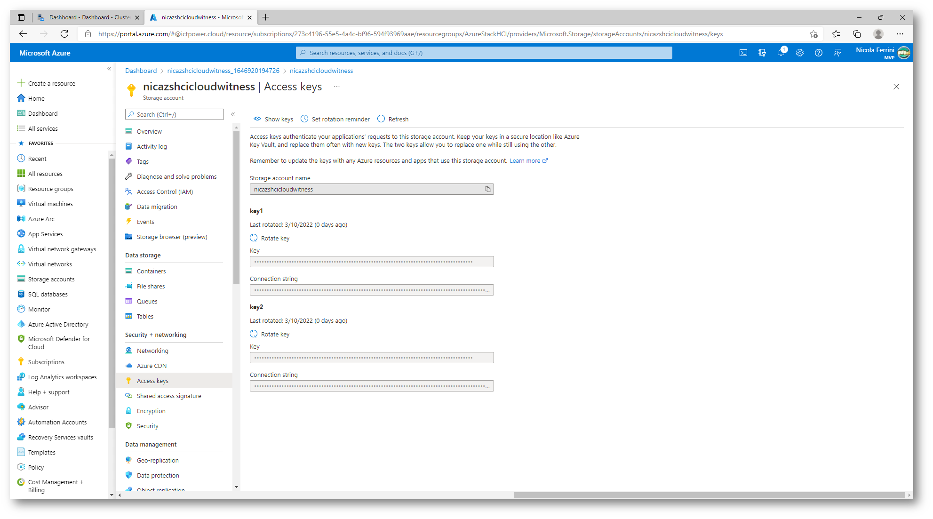Click Set rotation reminder button
Image resolution: width=933 pixels, height=519 pixels.
(x=335, y=119)
